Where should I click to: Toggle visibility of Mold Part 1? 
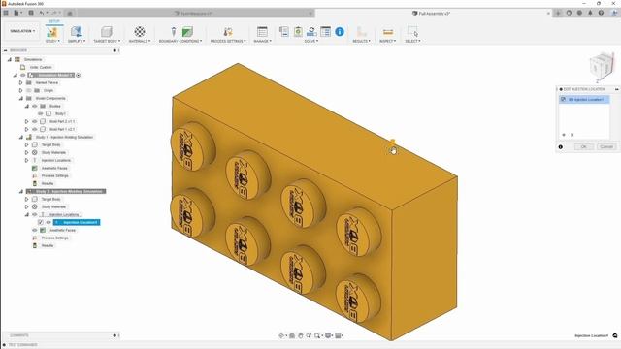click(35, 129)
